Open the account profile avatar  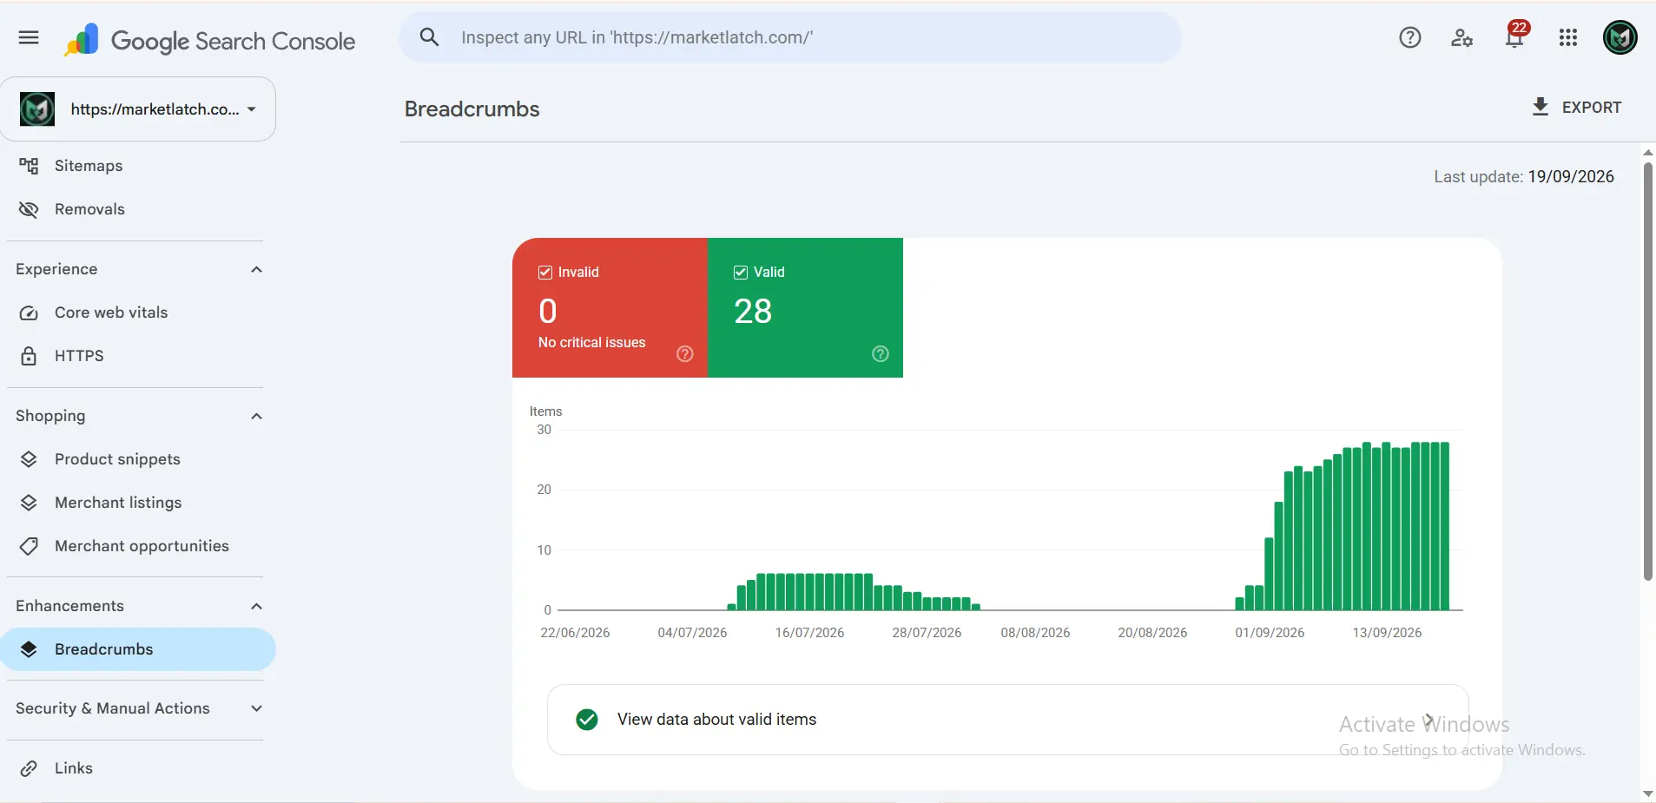(x=1620, y=37)
